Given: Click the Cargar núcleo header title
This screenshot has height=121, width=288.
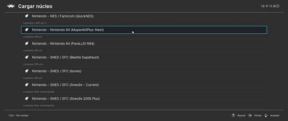Looking at the screenshot, I should click(x=35, y=6).
